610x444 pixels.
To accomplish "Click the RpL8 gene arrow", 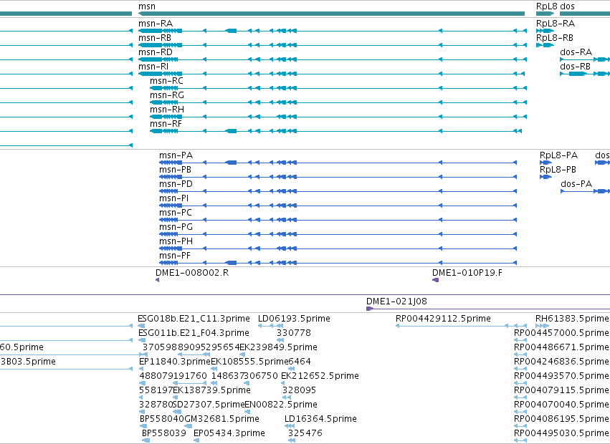I will tap(545, 14).
